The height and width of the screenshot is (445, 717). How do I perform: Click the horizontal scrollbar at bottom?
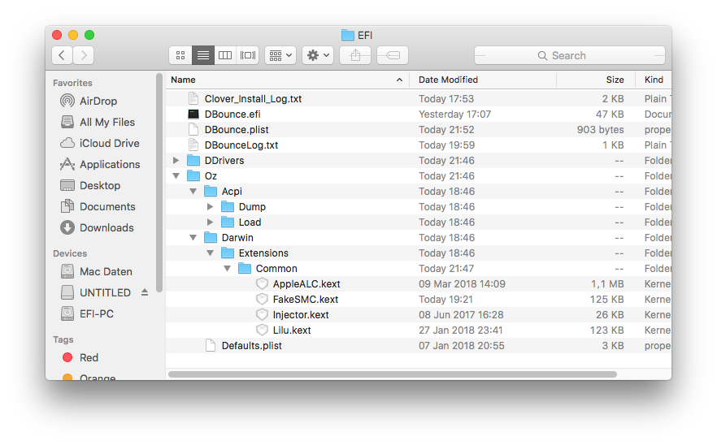coord(393,374)
